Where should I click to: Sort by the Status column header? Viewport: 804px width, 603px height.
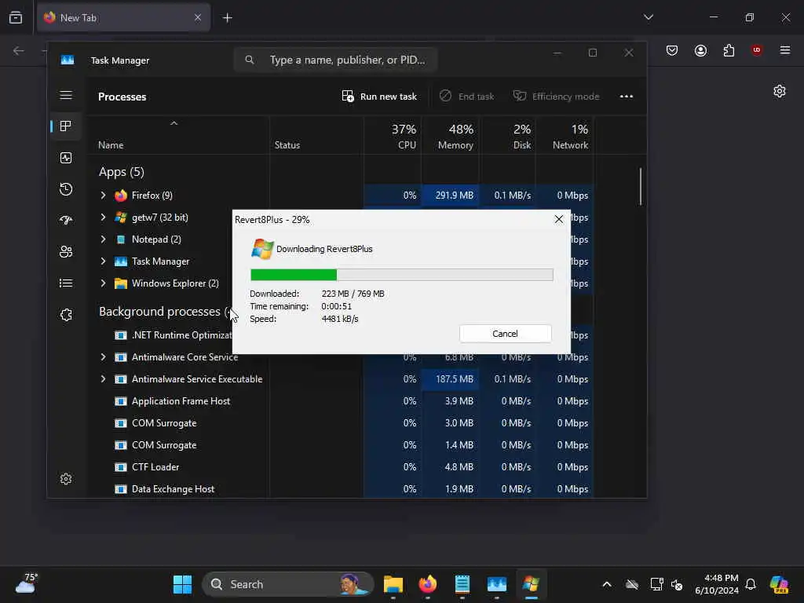click(x=317, y=136)
